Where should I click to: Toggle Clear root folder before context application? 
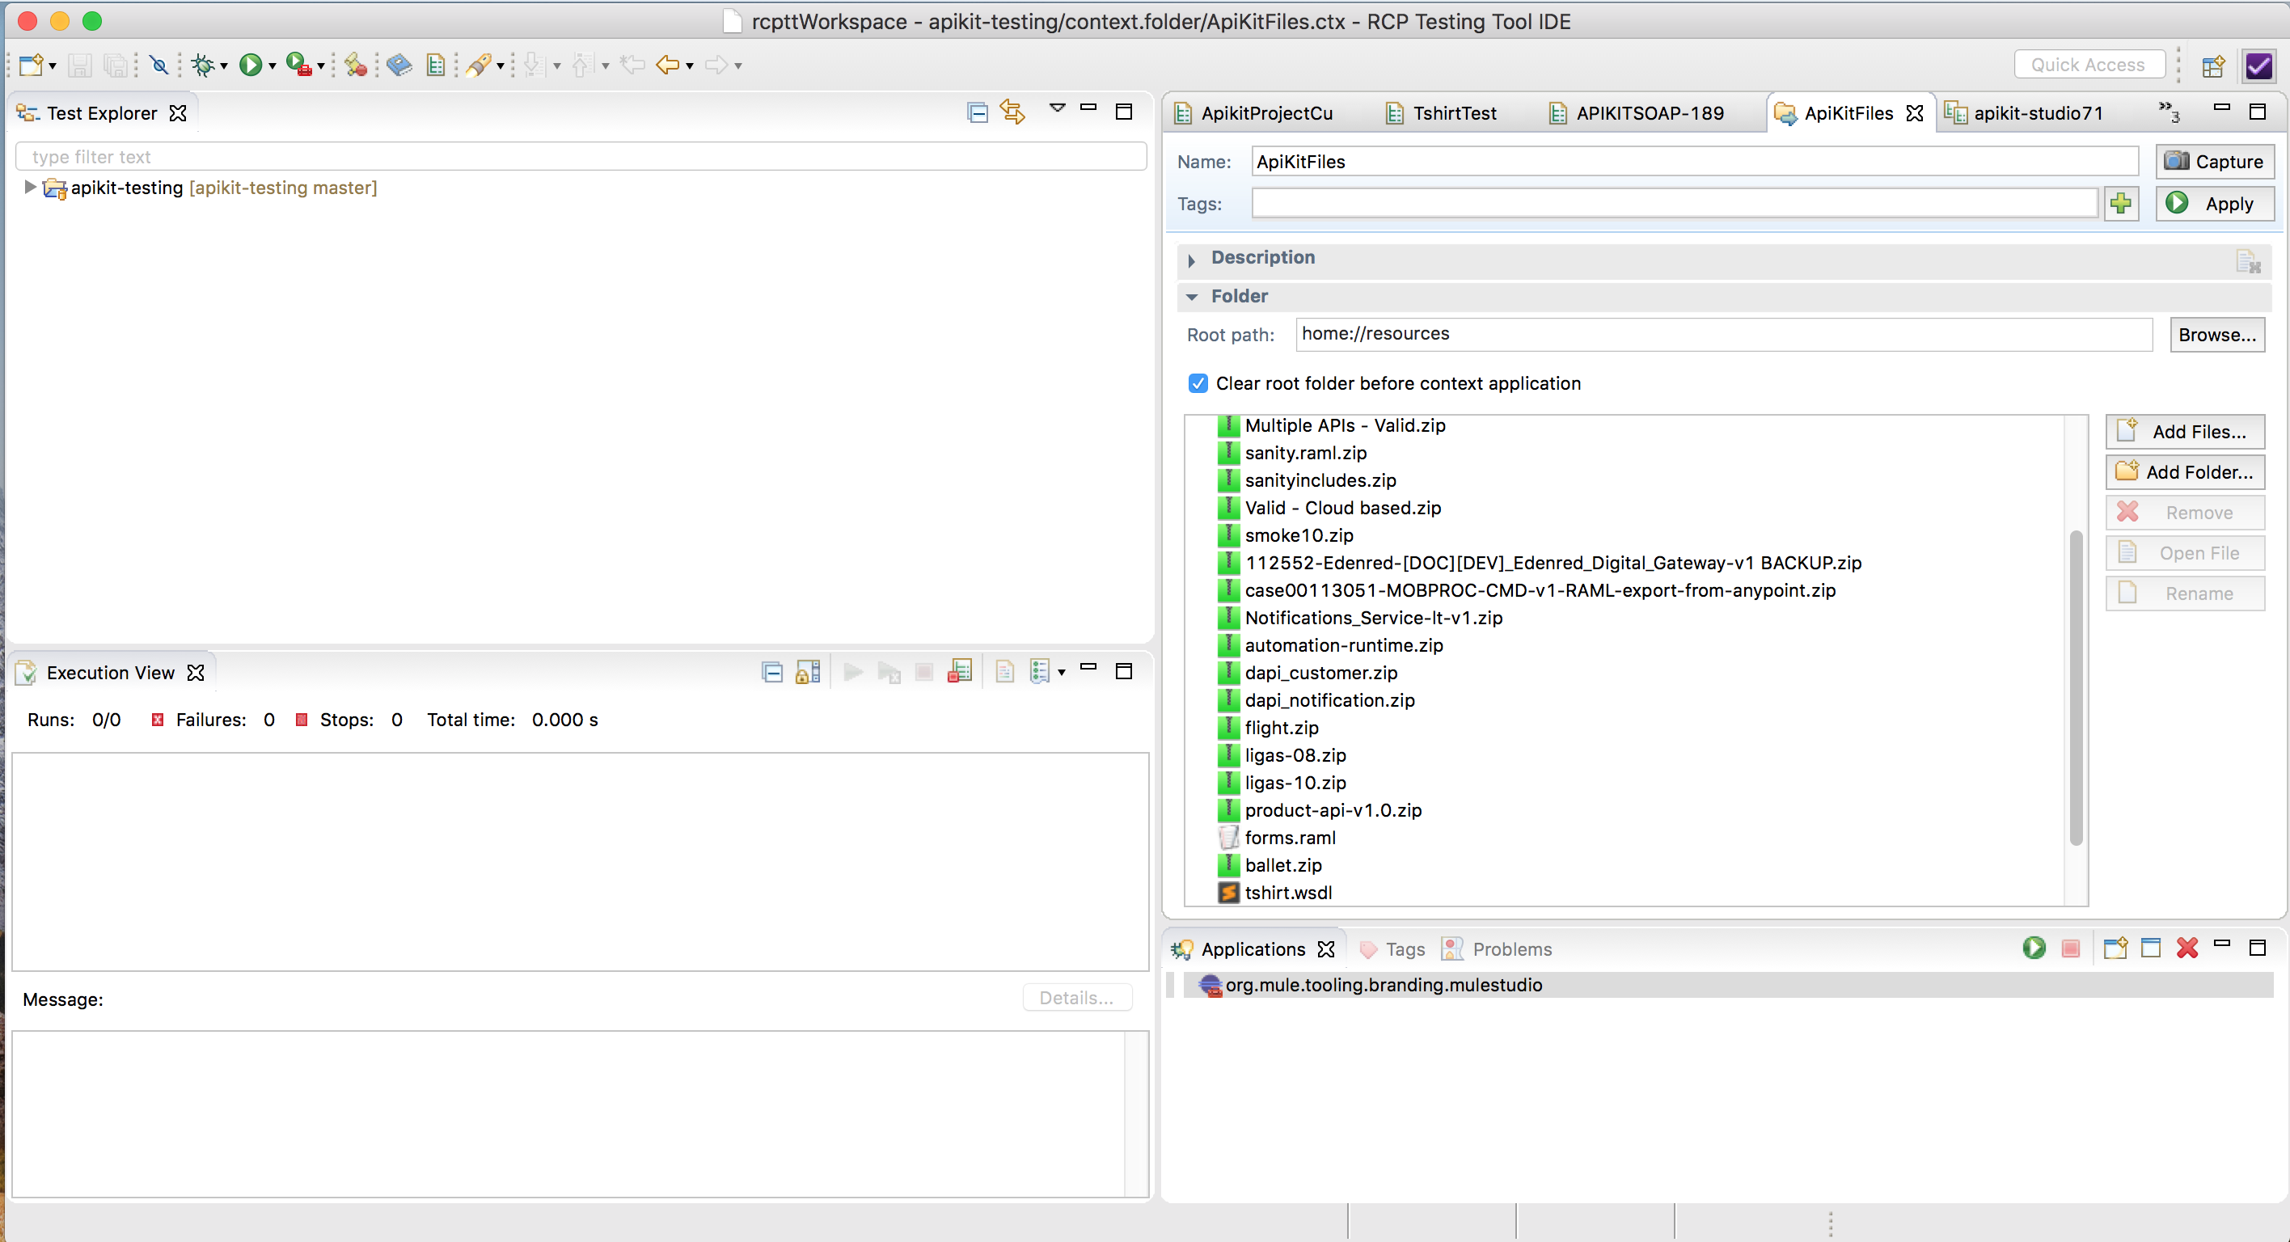(1198, 383)
